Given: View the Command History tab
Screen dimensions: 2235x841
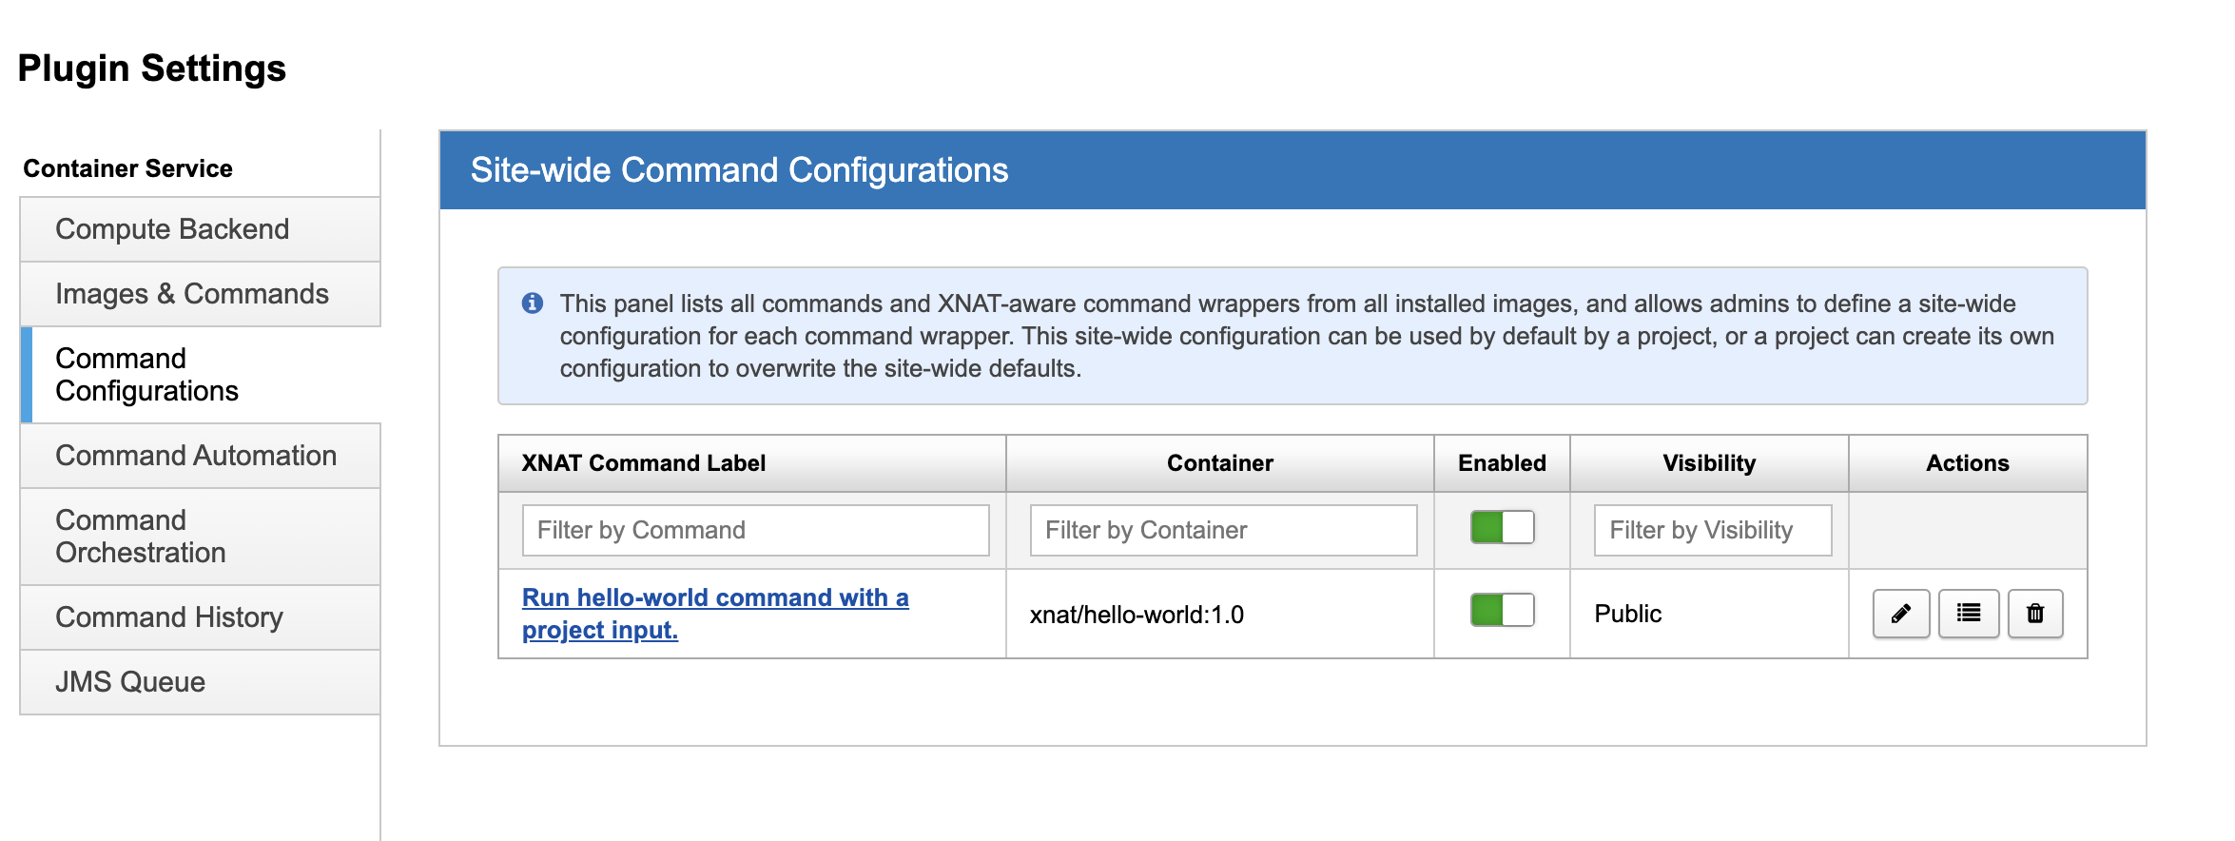Looking at the screenshot, I should (169, 617).
